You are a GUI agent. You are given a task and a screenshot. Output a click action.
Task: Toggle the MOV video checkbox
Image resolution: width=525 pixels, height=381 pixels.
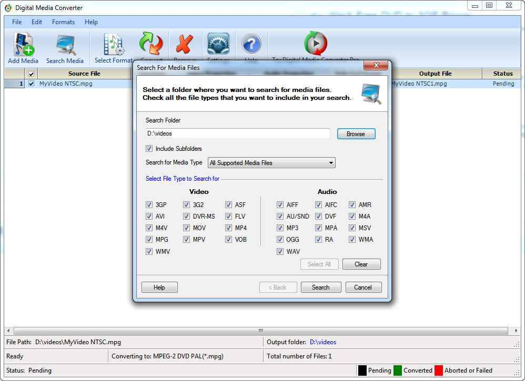(187, 228)
